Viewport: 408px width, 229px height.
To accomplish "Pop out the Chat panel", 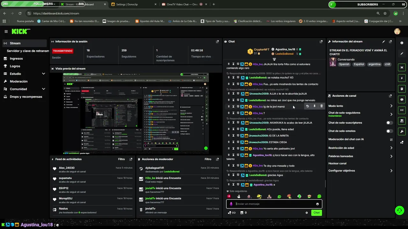I will 321,42.
